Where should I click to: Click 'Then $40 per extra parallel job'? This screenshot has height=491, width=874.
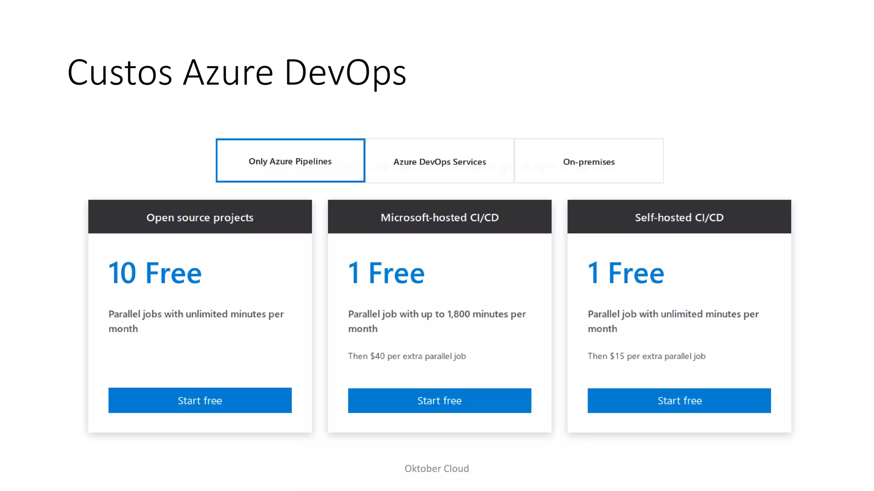407,356
